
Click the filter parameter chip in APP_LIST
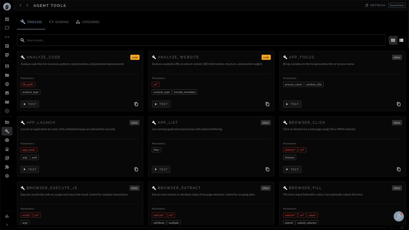156,150
